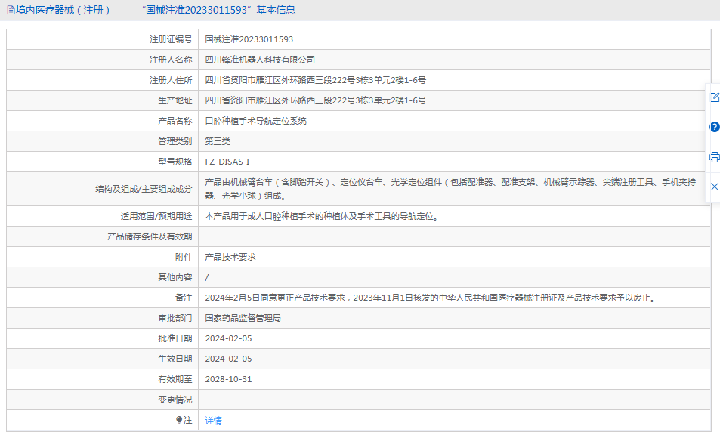Screen dimensions: 720x435
Task: Click the 备注 remark text
Action: [x=431, y=298]
